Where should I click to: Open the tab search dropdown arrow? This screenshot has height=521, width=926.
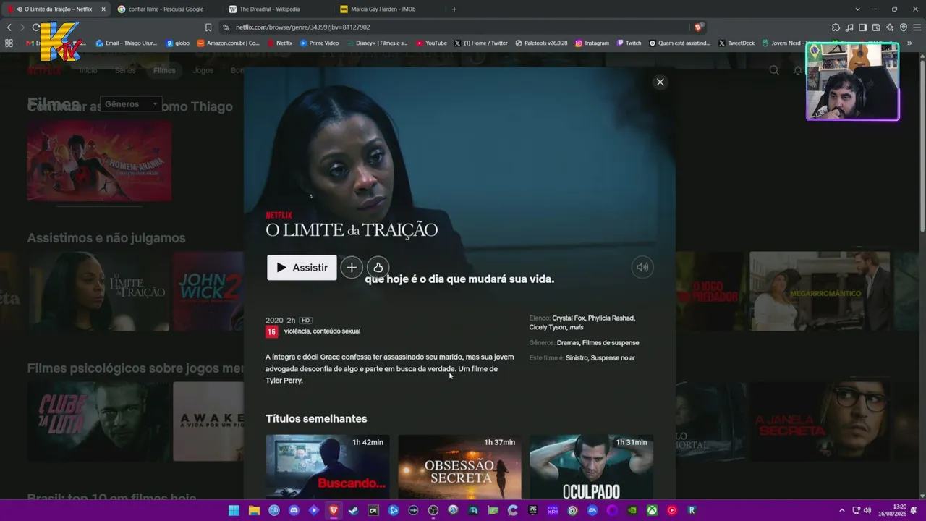(857, 9)
